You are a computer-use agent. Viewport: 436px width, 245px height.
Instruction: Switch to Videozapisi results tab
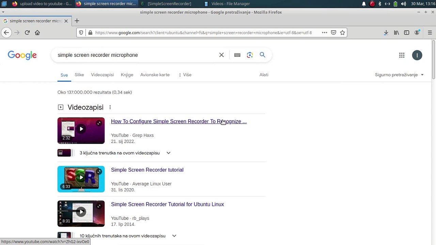tap(102, 75)
